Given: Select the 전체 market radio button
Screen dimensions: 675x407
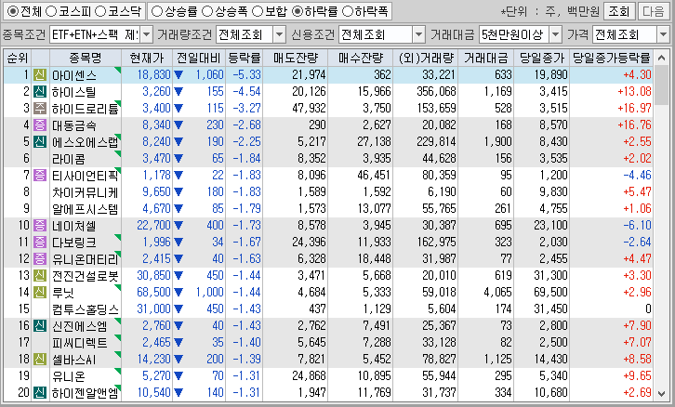Looking at the screenshot, I should pos(13,12).
